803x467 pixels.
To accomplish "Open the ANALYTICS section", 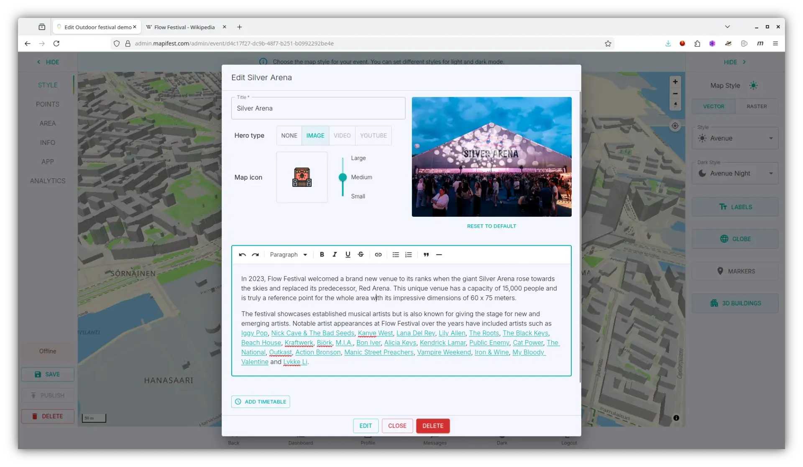I will (x=48, y=181).
